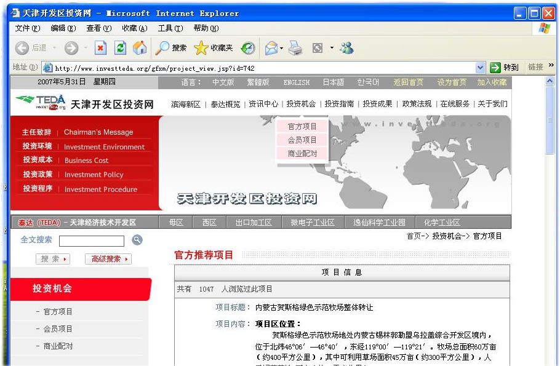
Task: Go to the Home page icon
Action: click(x=140, y=48)
